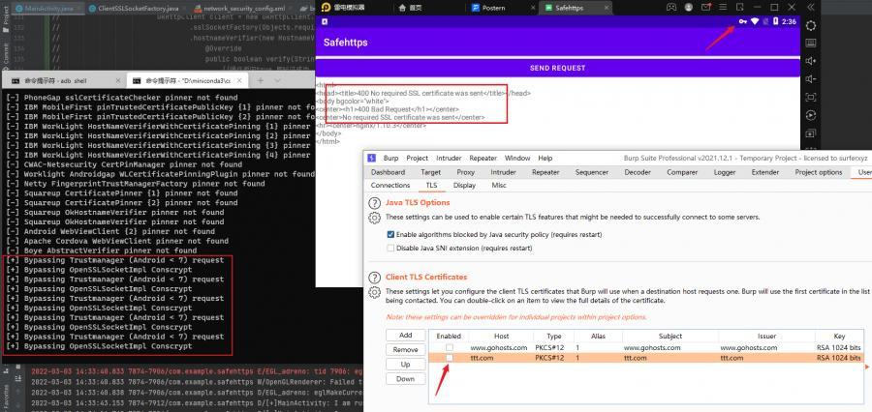Click the Client TLS Certificates gear icon
Image resolution: width=872 pixels, height=412 pixels.
(x=374, y=292)
